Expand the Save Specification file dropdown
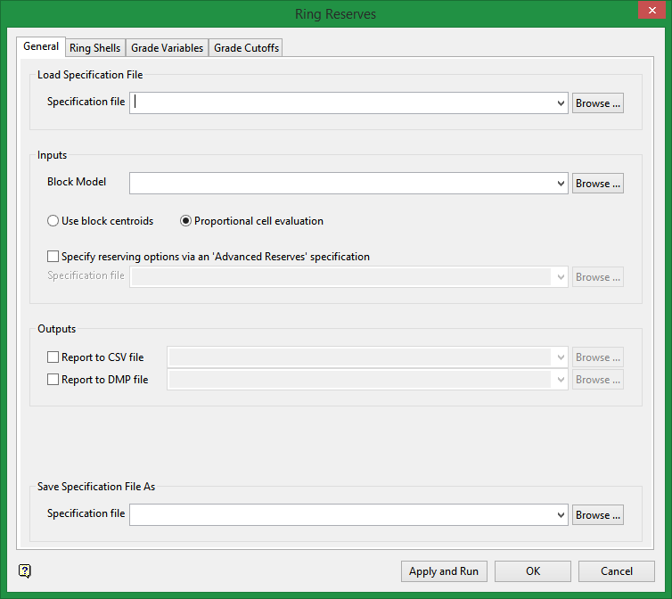672x599 pixels. coord(561,515)
